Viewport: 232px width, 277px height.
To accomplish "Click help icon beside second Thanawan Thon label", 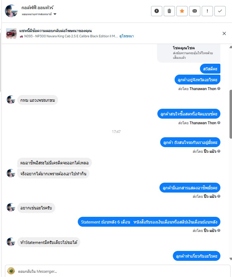I will (x=219, y=123).
